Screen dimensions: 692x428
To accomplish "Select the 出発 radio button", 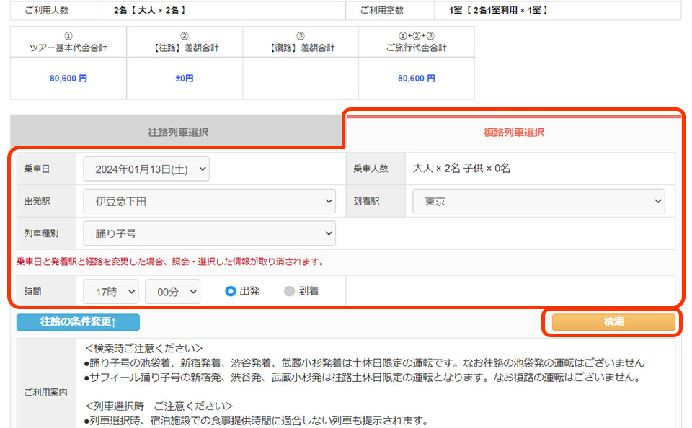I will point(231,292).
